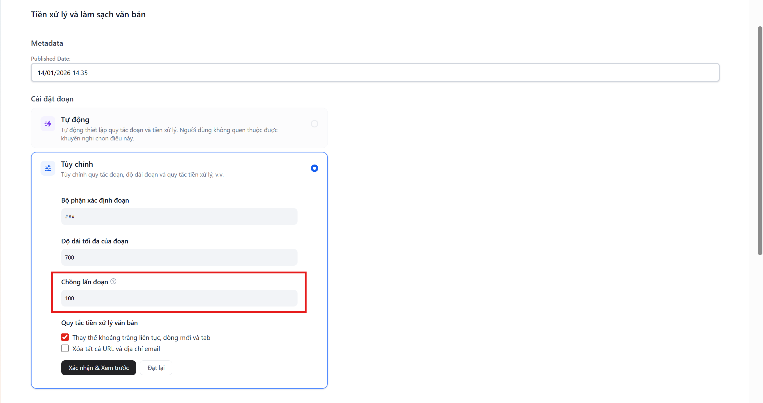Click the Chồng lấn đoạn value field
This screenshot has height=403, width=763.
pos(179,298)
